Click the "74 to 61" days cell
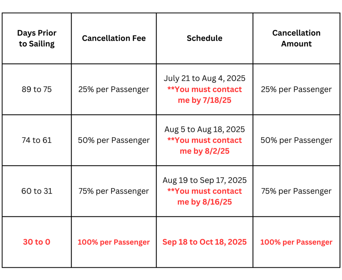 tap(37, 140)
